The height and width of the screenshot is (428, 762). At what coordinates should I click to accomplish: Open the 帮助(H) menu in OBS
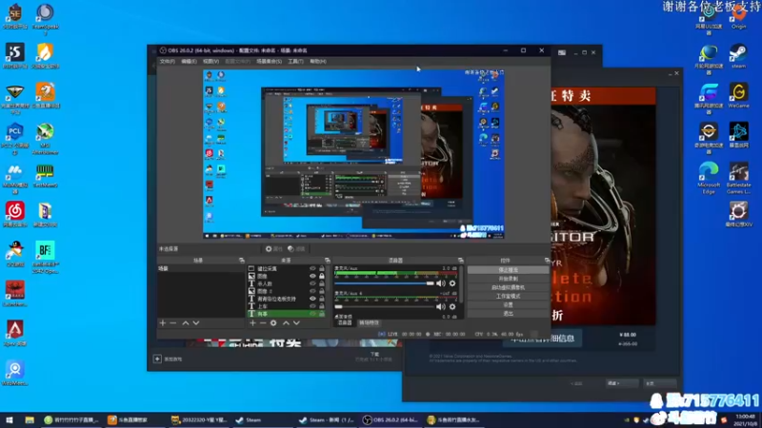(x=318, y=62)
